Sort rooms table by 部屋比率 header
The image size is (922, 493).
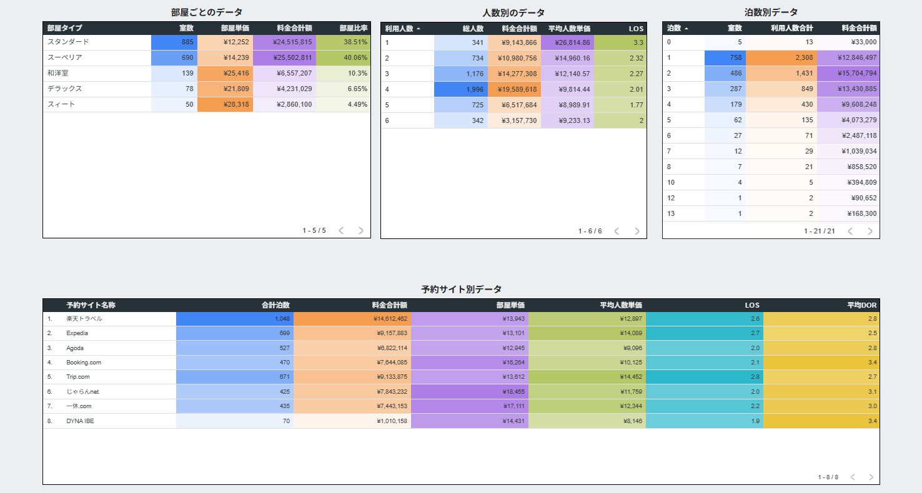(x=353, y=28)
